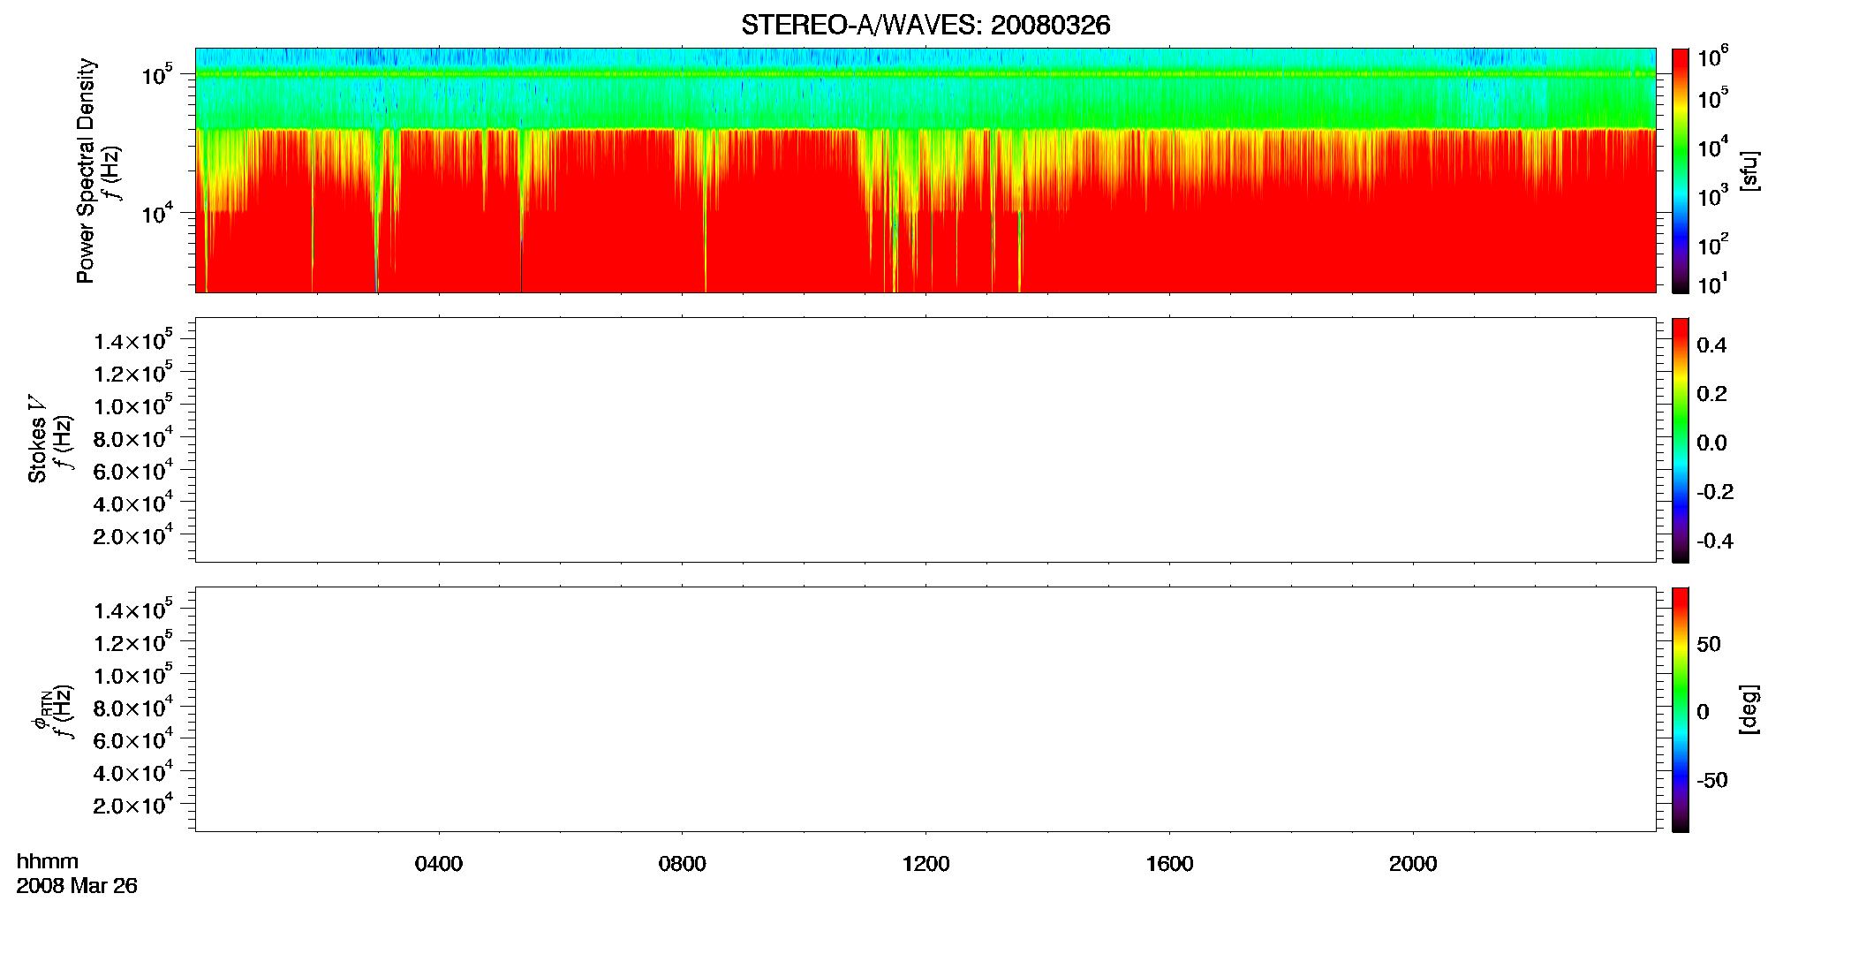Click the 8.0×10^4 tick on Stokes panel
1851x954 pixels.
133,437
